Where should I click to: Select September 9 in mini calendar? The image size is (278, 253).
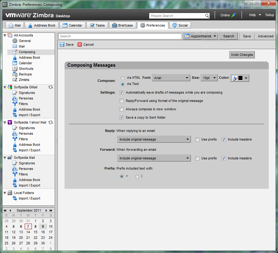click(43, 226)
